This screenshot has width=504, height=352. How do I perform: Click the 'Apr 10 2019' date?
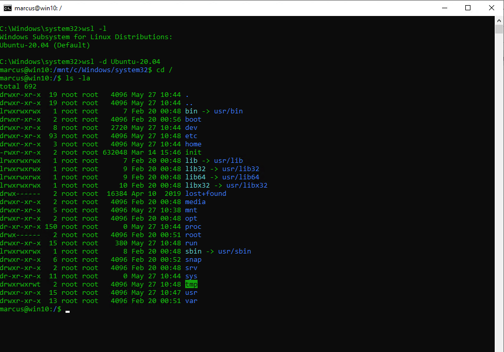(156, 194)
